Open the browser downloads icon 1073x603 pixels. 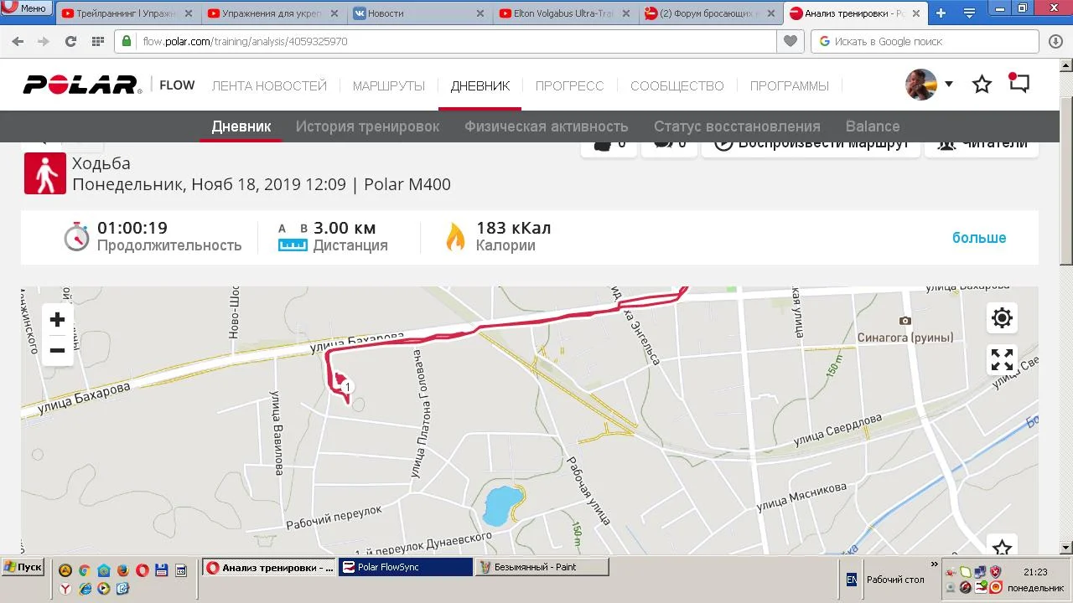[1056, 41]
